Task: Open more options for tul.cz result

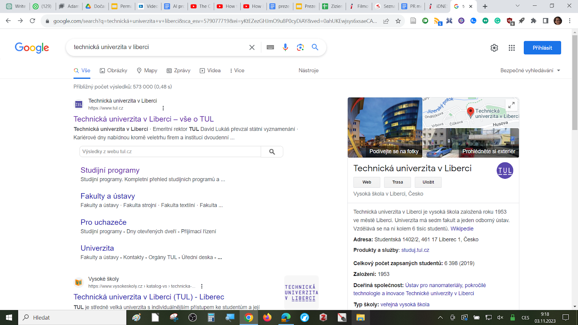Action: 163,108
